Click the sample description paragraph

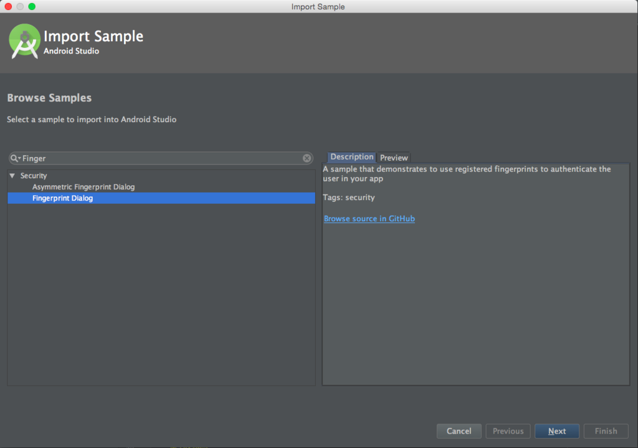(x=467, y=174)
